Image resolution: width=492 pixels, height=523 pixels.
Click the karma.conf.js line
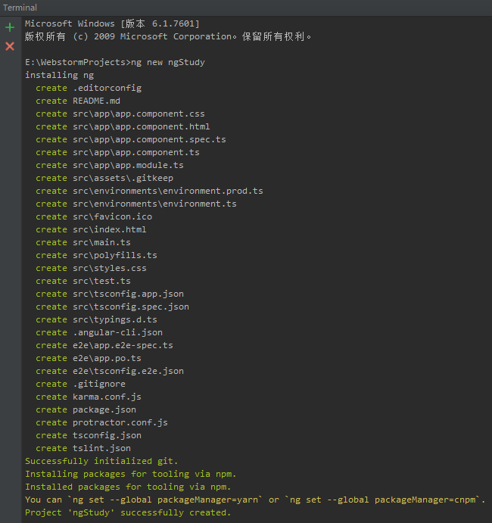(107, 397)
